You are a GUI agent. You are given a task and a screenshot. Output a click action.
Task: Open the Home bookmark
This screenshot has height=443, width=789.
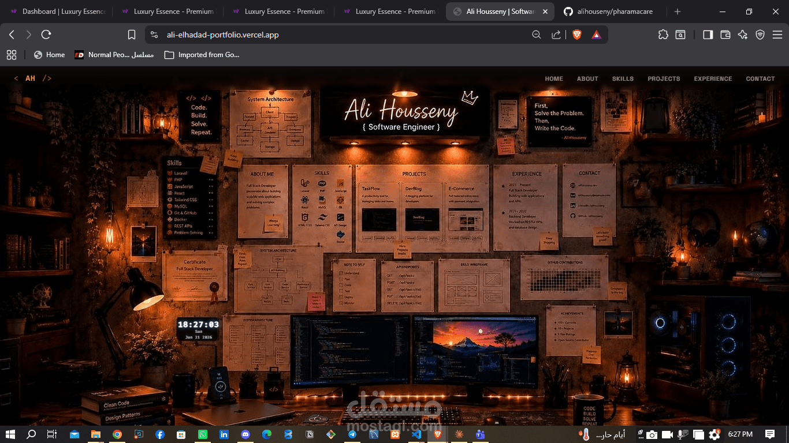(49, 55)
